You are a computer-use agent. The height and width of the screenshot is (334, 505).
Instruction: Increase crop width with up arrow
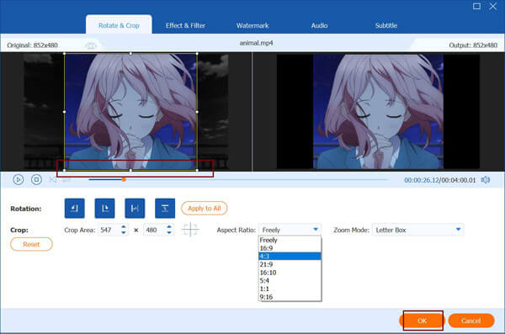coord(124,227)
